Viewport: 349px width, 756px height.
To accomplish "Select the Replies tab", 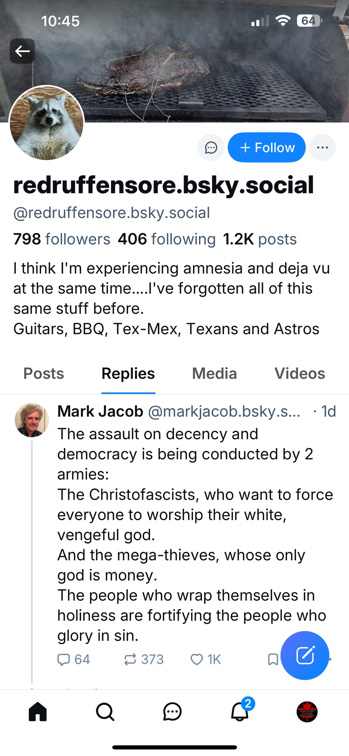I will pos(128,373).
